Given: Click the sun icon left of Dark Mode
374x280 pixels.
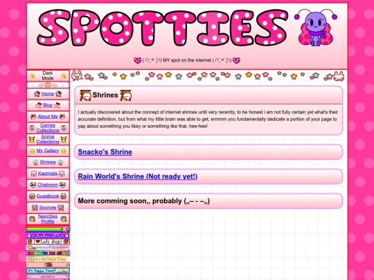Looking at the screenshot, I should click(x=32, y=76).
